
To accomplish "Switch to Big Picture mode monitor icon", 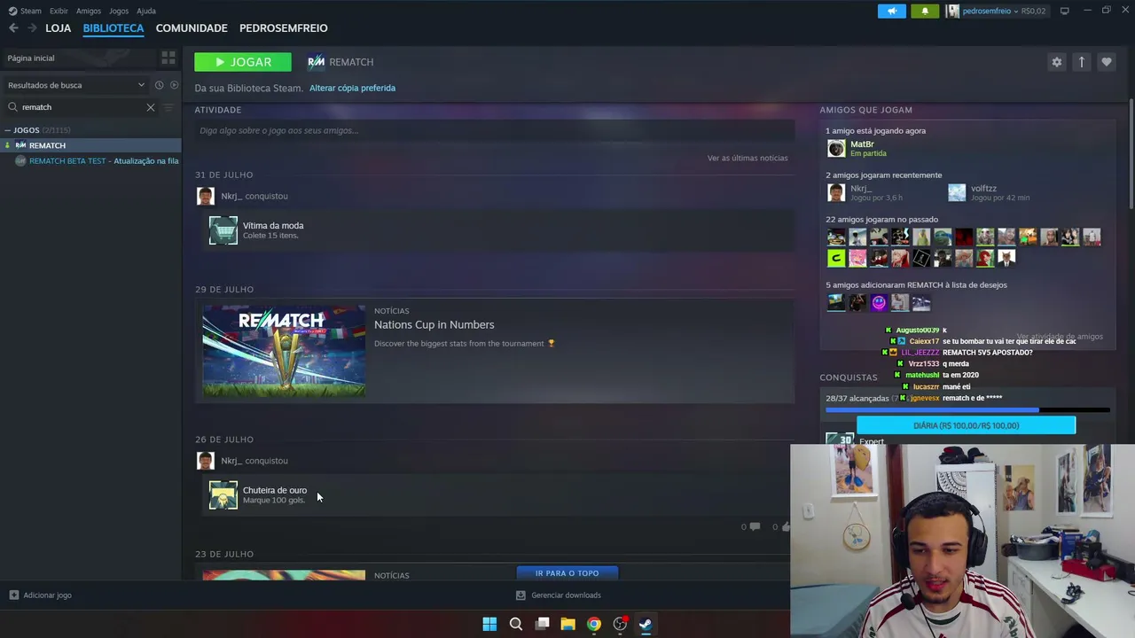I will (x=1064, y=11).
